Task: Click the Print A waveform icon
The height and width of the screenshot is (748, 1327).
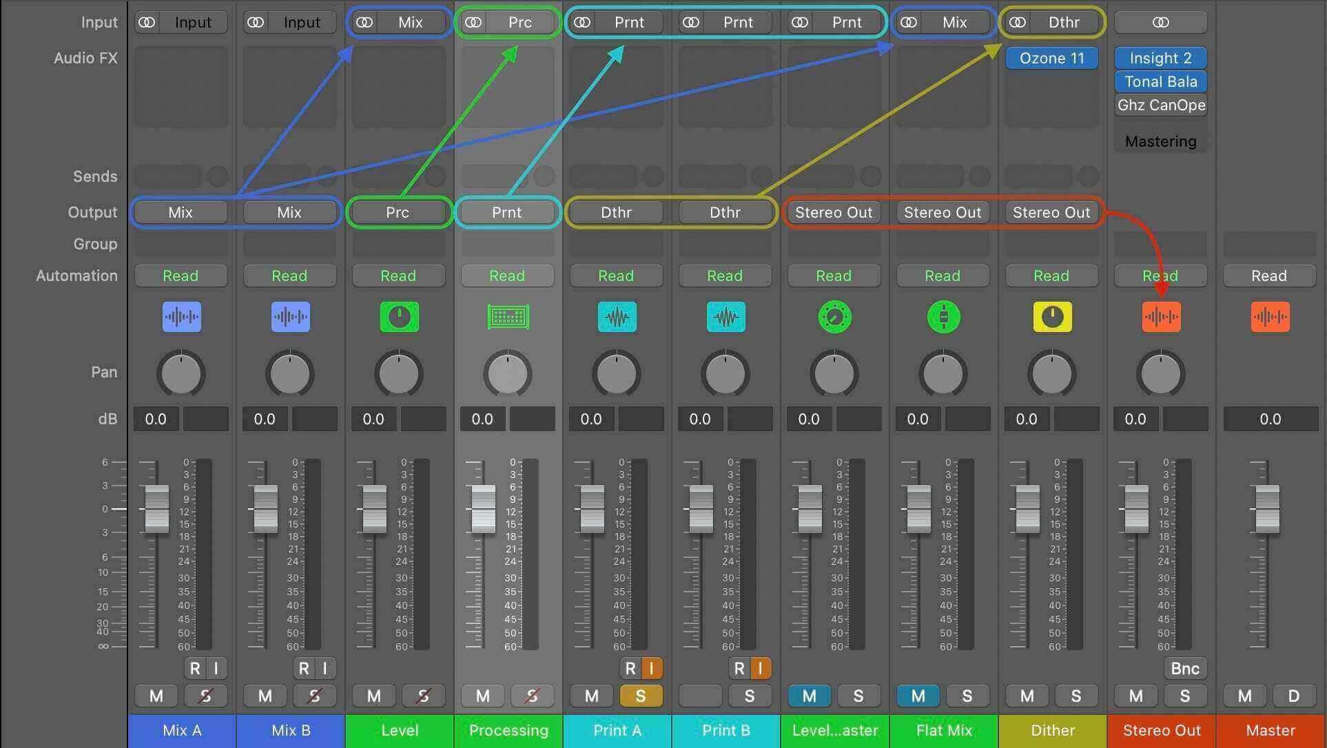Action: (617, 317)
